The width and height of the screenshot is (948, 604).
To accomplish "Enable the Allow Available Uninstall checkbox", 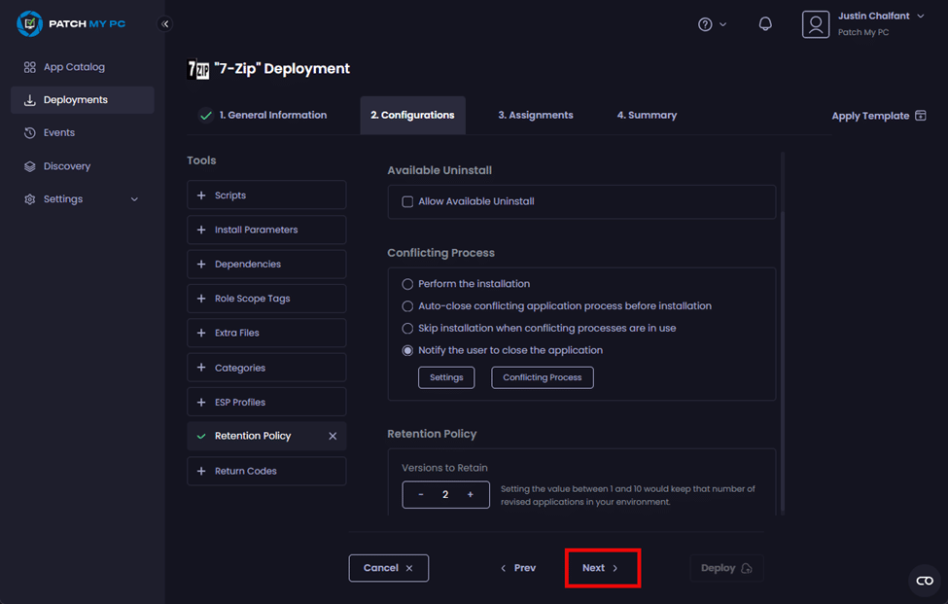I will [408, 202].
